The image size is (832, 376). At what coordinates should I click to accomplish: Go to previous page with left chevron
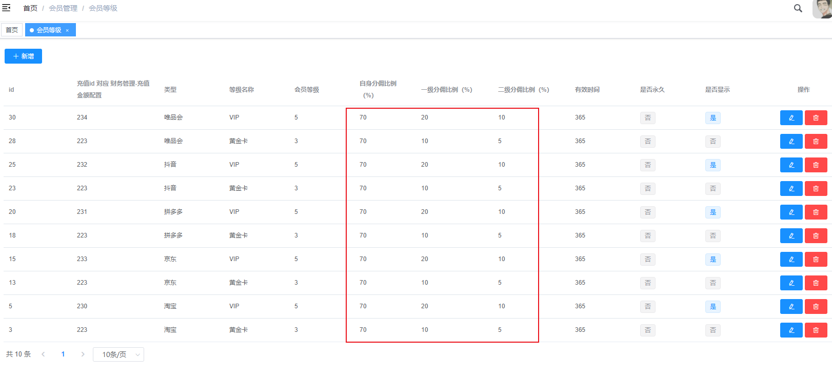44,354
